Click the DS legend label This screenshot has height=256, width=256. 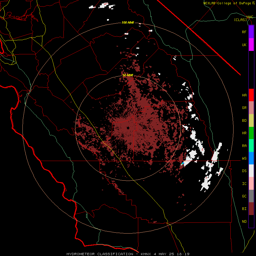coord(244,171)
